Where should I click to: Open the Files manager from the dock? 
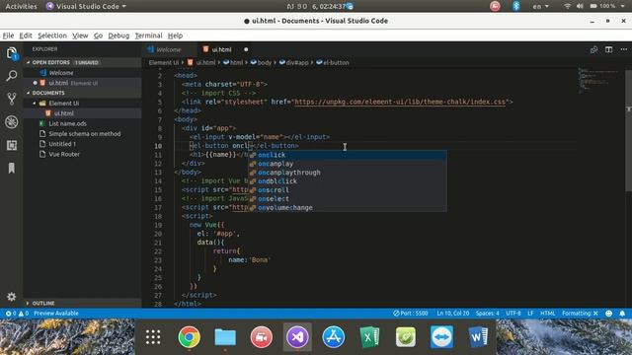(x=225, y=337)
